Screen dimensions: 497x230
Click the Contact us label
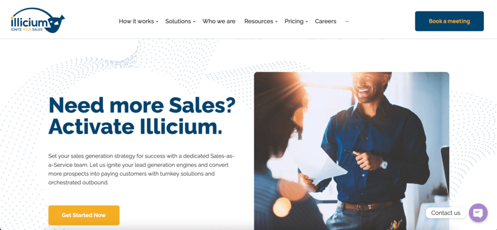445,213
